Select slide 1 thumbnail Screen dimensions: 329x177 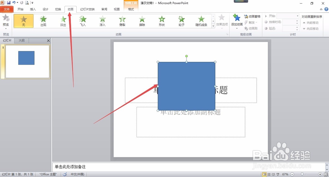tap(28, 62)
